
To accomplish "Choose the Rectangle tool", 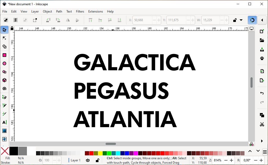I will [4, 55].
